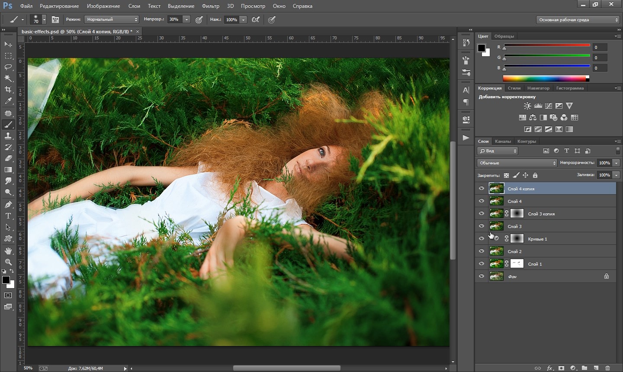Expand the Основная рабочая среда workspace dropdown
623x372 pixels.
click(x=578, y=20)
